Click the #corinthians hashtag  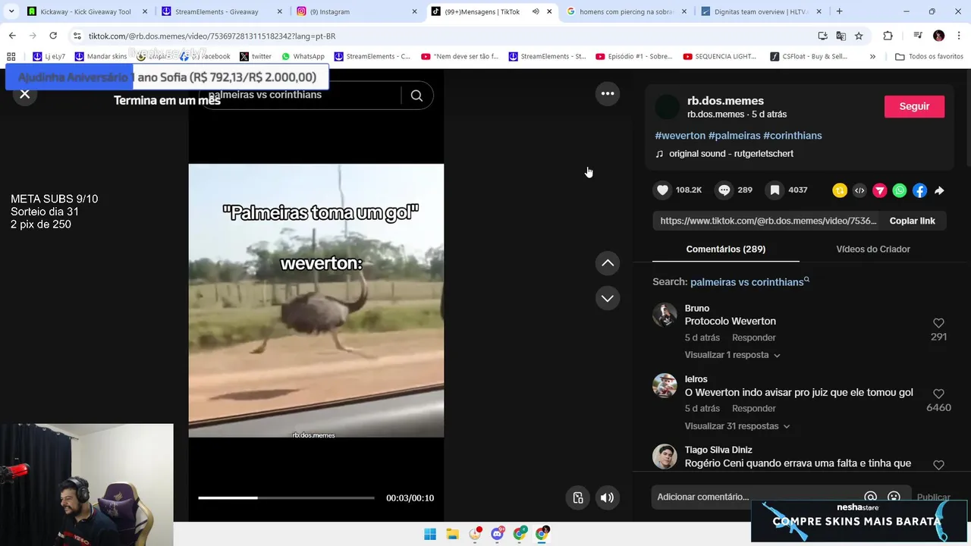click(793, 135)
